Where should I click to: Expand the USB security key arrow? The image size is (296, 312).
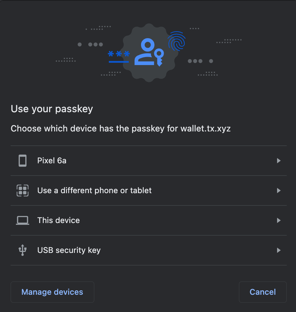279,250
